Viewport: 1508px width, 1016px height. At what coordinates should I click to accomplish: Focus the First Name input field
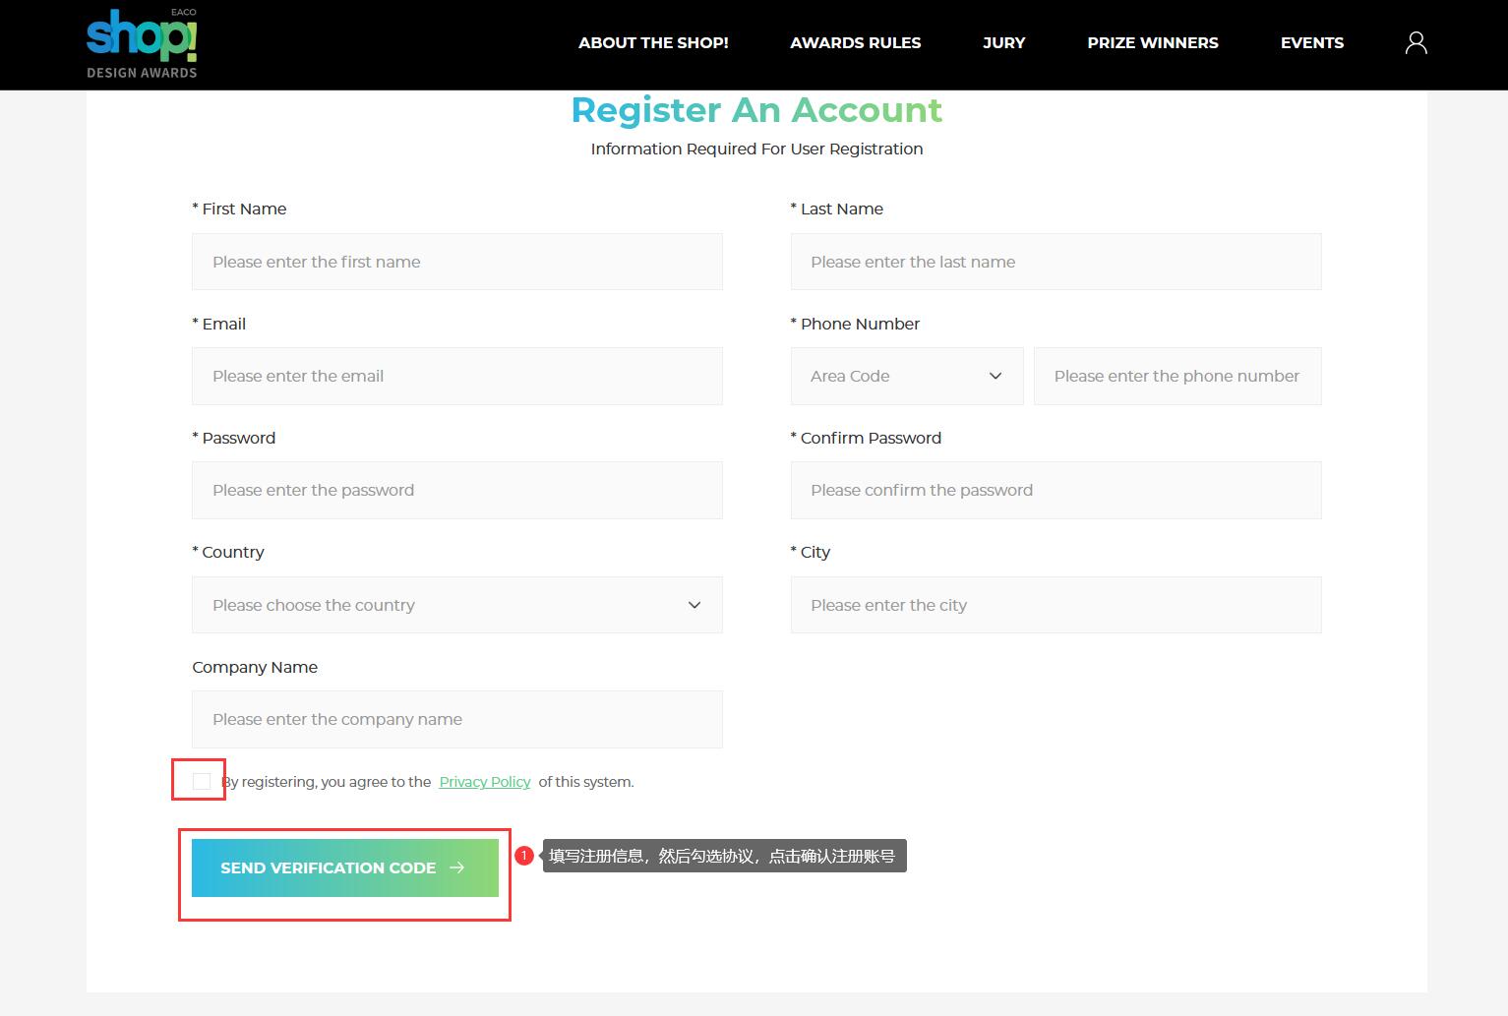click(456, 262)
